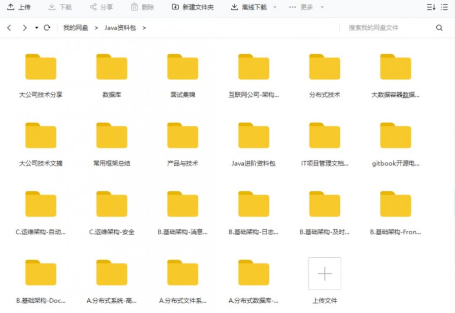Expand the 离线下载 dropdown arrow
Image resolution: width=455 pixels, height=313 pixels.
click(x=275, y=7)
